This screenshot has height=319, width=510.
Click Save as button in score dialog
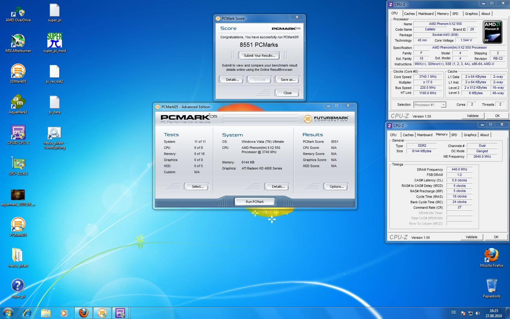point(288,80)
